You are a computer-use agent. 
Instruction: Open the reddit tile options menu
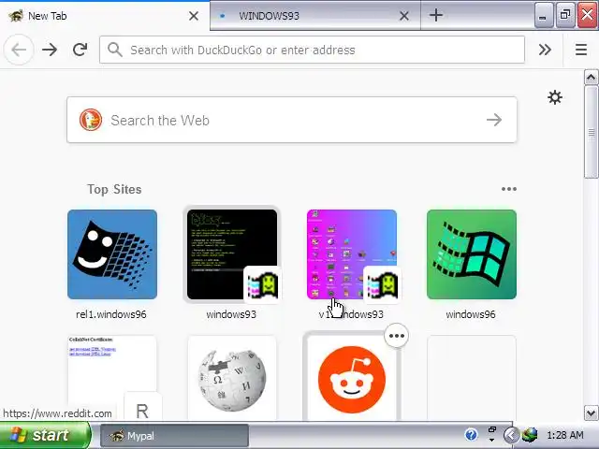tap(397, 336)
